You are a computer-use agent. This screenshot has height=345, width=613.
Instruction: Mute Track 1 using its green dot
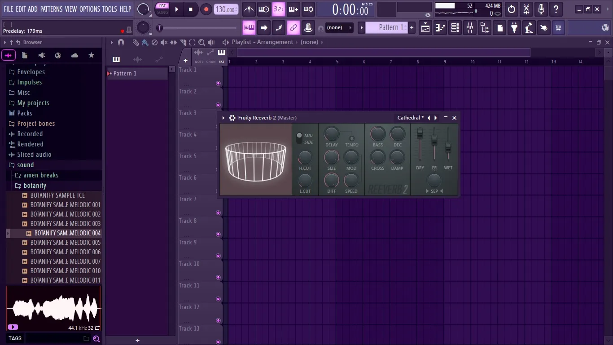point(219,83)
